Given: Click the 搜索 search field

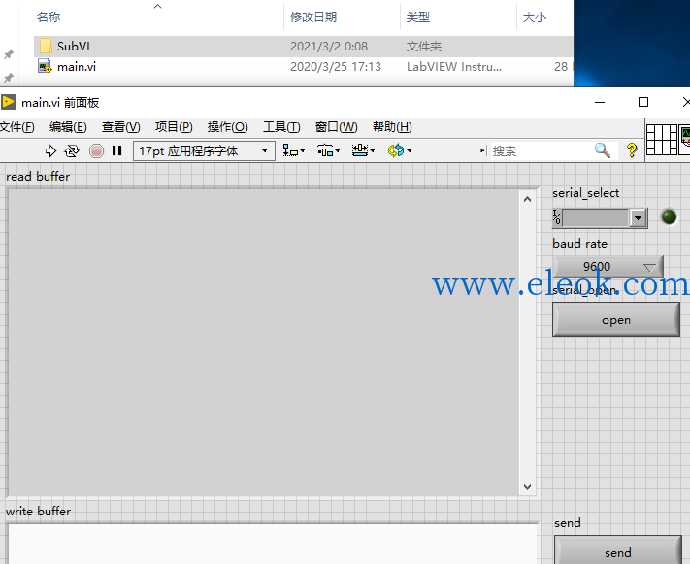Looking at the screenshot, I should (542, 151).
